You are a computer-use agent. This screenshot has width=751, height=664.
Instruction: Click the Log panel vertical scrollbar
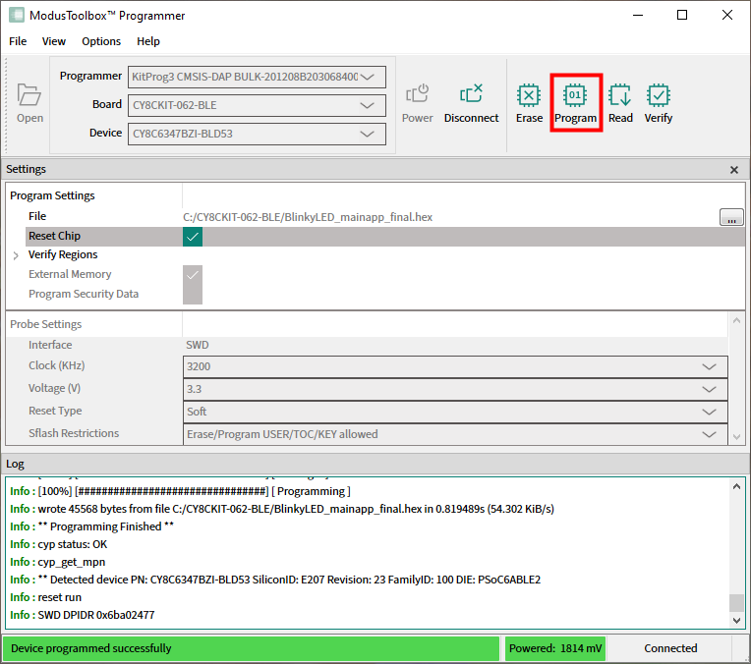(737, 550)
